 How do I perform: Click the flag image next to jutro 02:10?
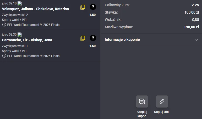coord(20,3)
